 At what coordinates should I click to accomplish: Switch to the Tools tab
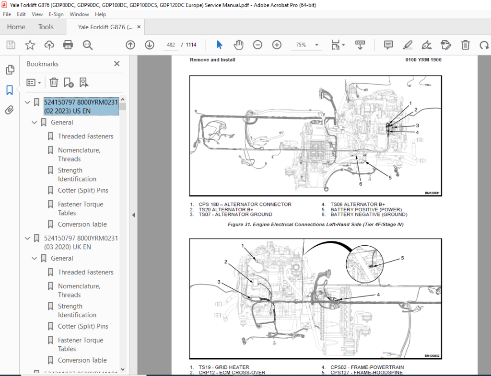(x=46, y=27)
